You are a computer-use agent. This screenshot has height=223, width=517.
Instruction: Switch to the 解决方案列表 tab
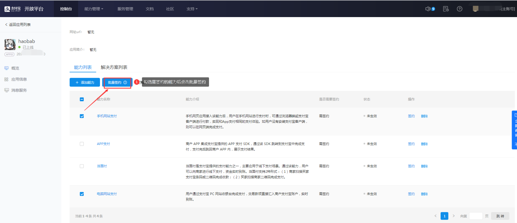point(114,67)
